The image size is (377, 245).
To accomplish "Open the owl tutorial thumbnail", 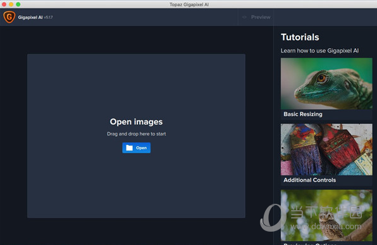I will [326, 215].
